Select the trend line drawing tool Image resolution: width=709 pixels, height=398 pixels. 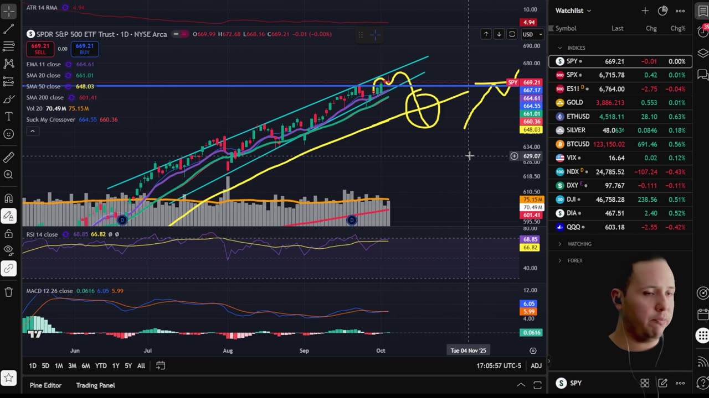[x=9, y=28]
